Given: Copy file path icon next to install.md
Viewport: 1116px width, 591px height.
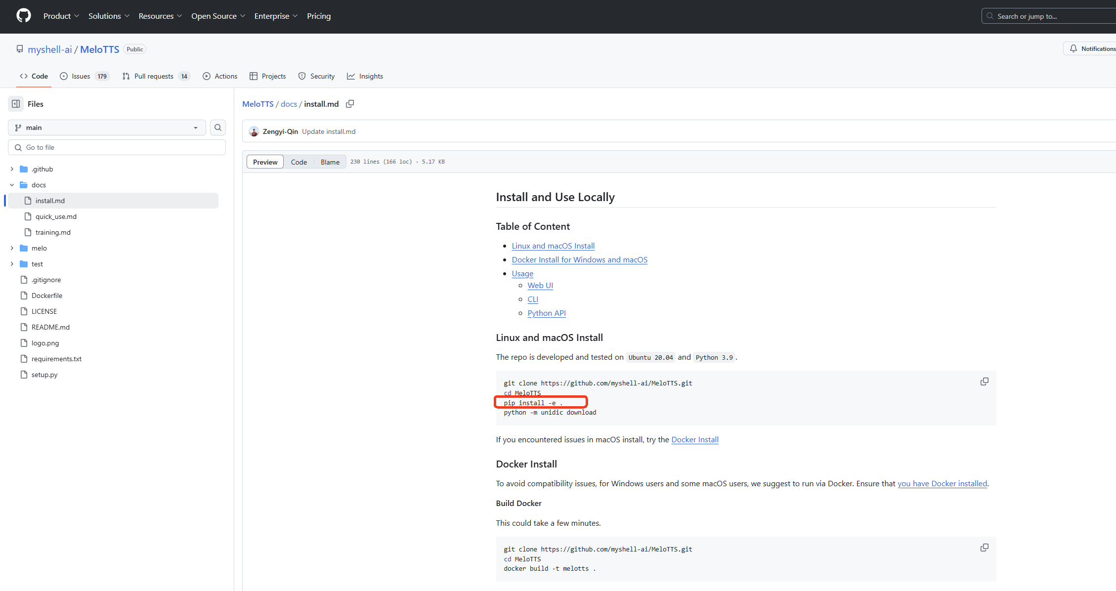Looking at the screenshot, I should coord(350,104).
